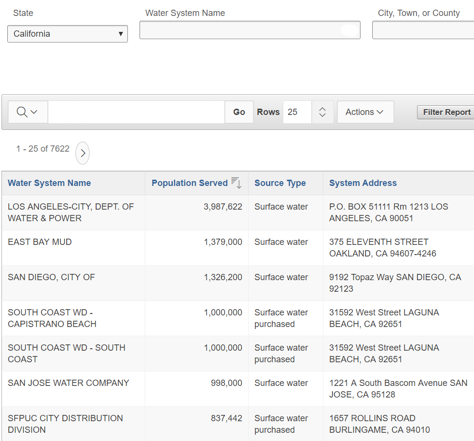The height and width of the screenshot is (441, 474).
Task: Click the descending sort icon on Population Served
Action: click(x=236, y=183)
